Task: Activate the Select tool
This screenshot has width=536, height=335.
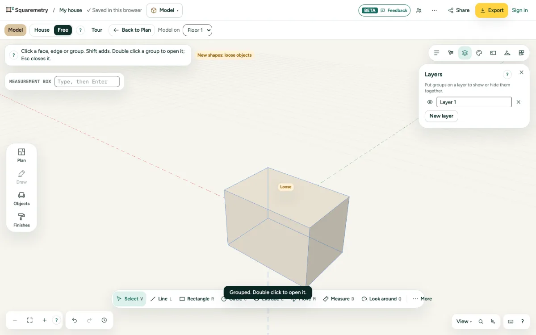Action: [130, 299]
